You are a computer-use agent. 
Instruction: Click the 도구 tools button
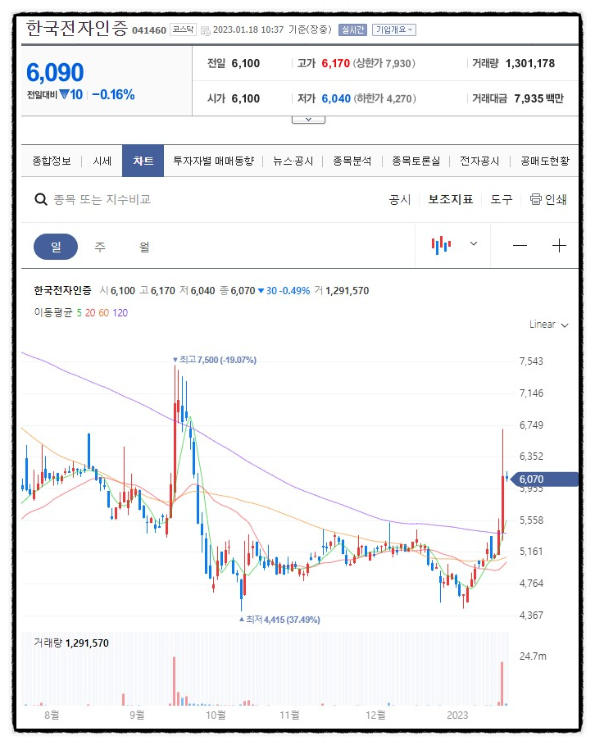pos(502,199)
